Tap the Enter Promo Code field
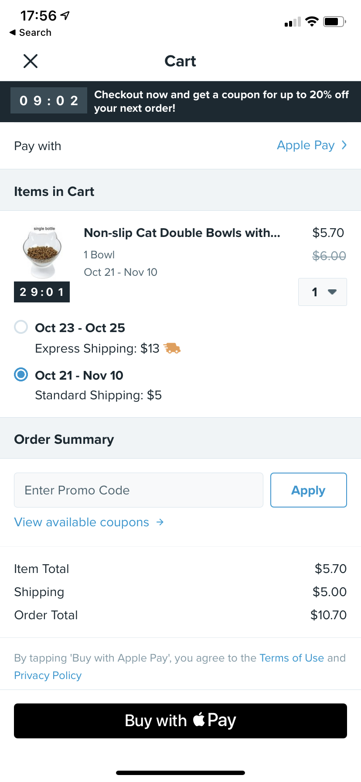Screen dimensions: 361x782 [x=139, y=490]
